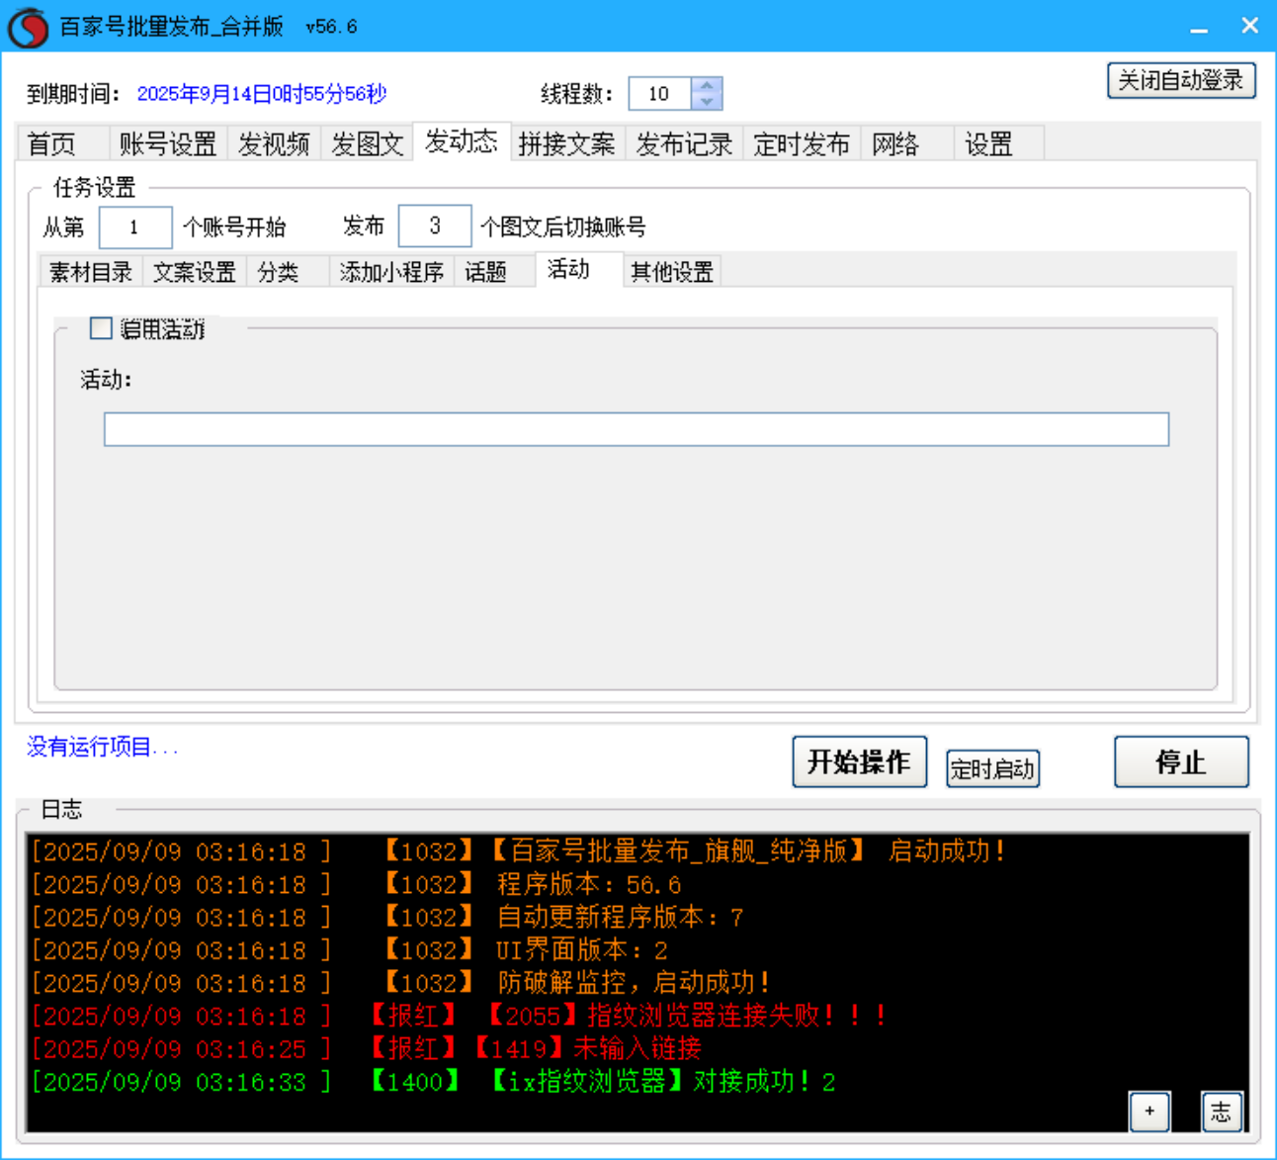Switch to the 发图文 tab
This screenshot has width=1277, height=1160.
tap(367, 143)
